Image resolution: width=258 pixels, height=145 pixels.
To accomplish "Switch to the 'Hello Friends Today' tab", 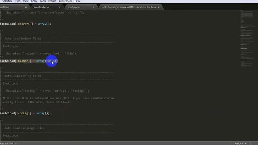I will point(131,7).
